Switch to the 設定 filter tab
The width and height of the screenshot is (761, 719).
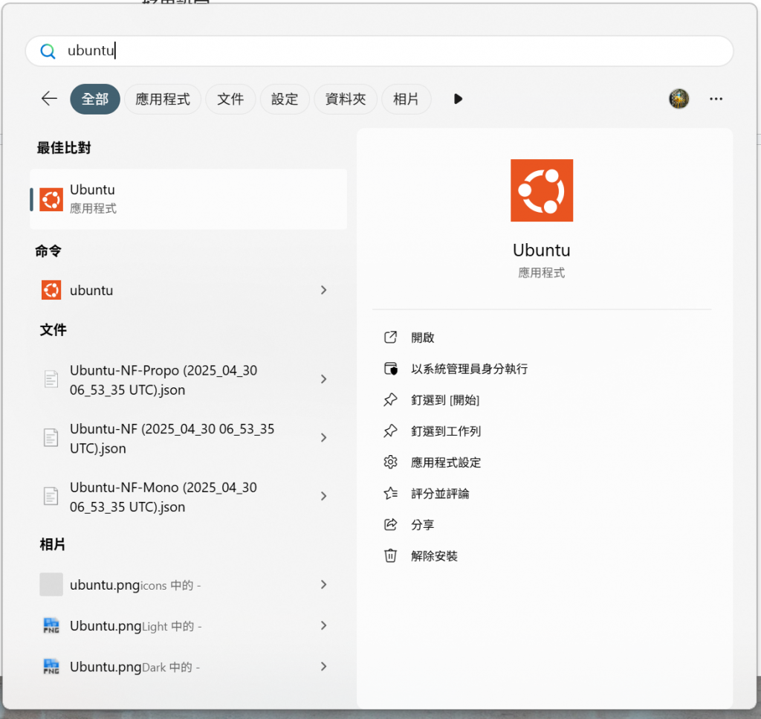click(x=285, y=99)
